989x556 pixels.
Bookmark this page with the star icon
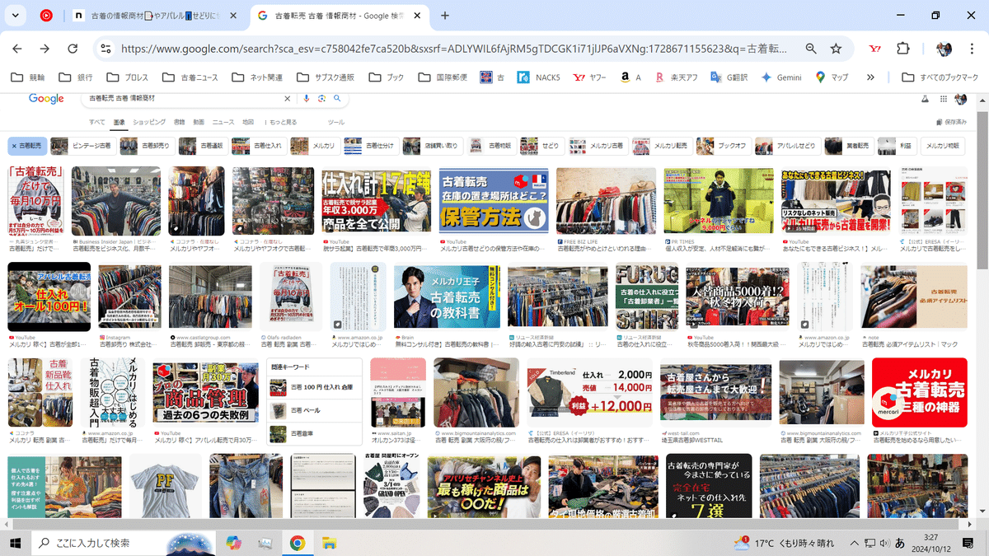tap(836, 49)
